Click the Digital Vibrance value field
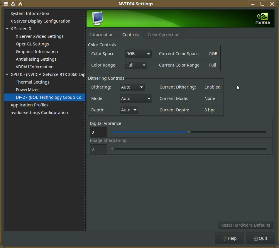The width and height of the screenshot is (279, 248). pyautogui.click(x=98, y=132)
